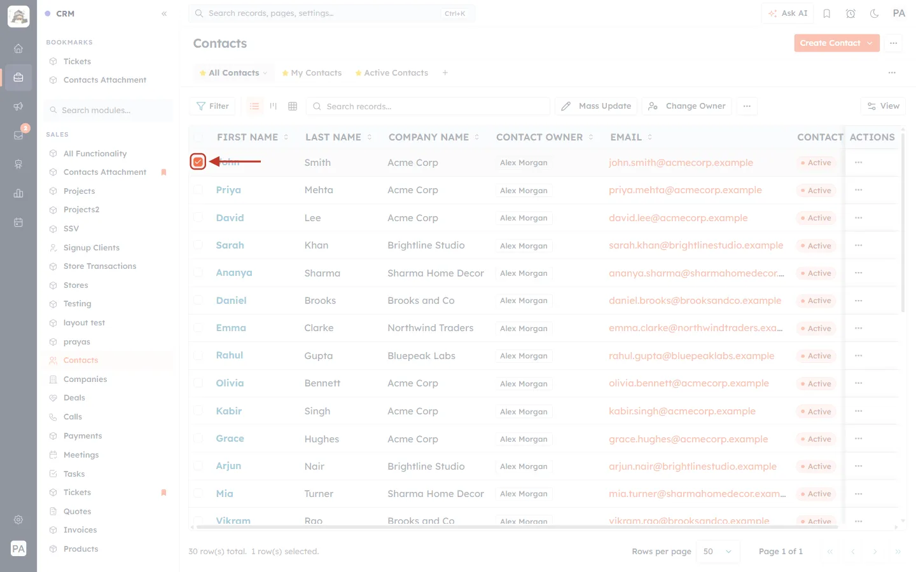This screenshot has height=572, width=916.
Task: Open Companies in the Sales sidebar
Action: coord(85,379)
